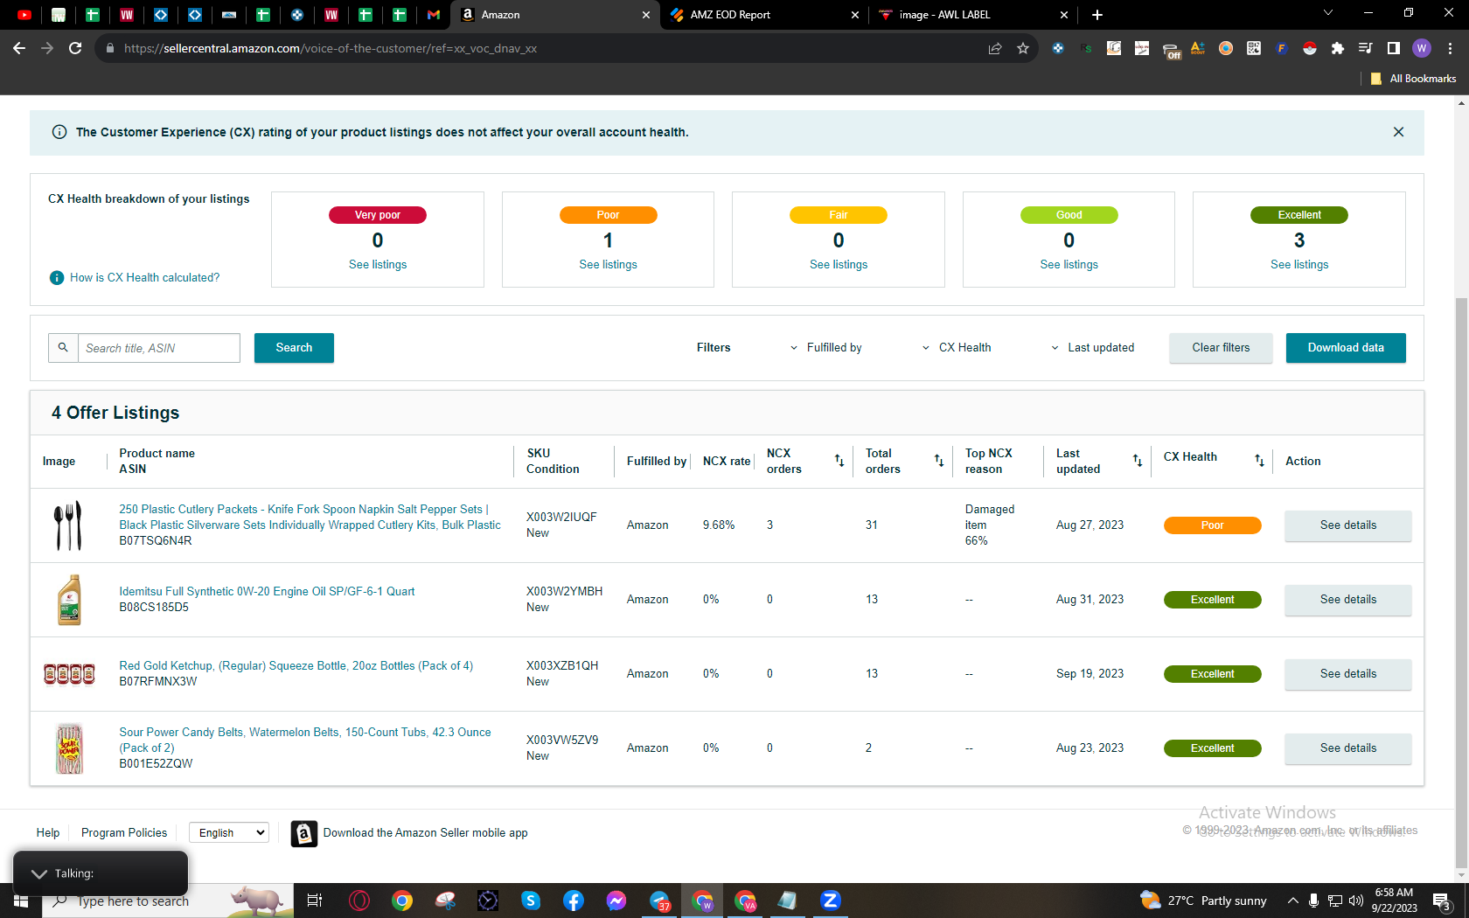The width and height of the screenshot is (1469, 918).
Task: Open the Windows Start menu
Action: [21, 901]
